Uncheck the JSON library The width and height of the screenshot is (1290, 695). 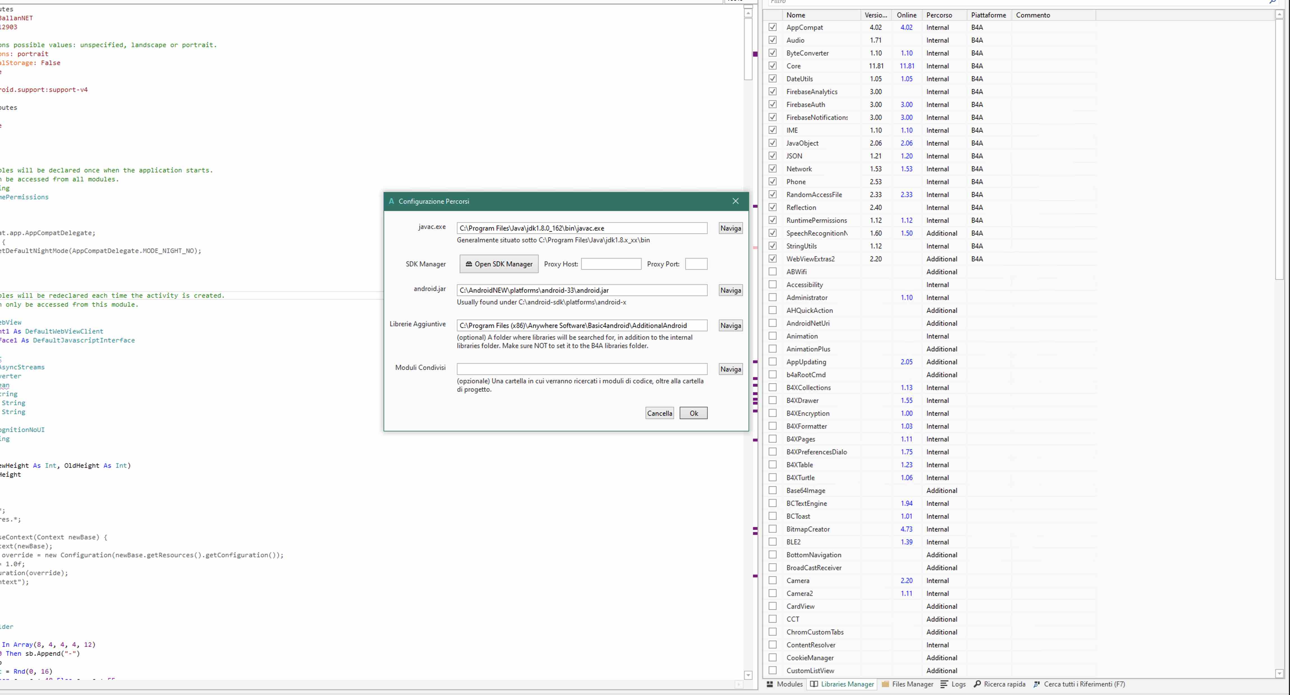[x=773, y=156]
